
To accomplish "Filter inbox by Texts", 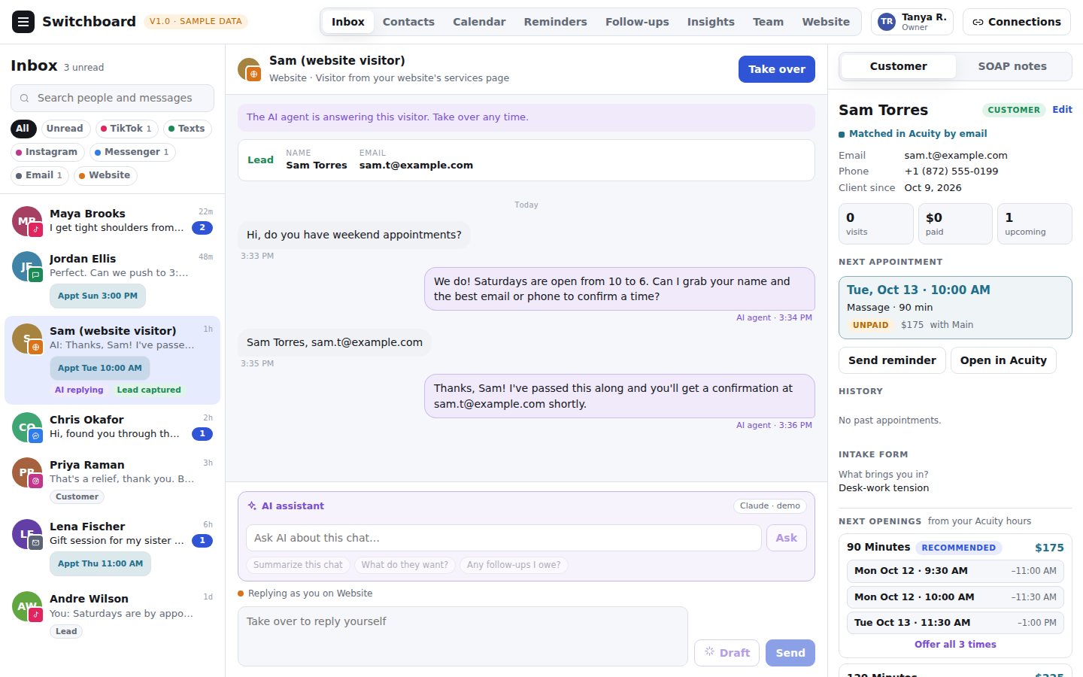I will point(187,129).
